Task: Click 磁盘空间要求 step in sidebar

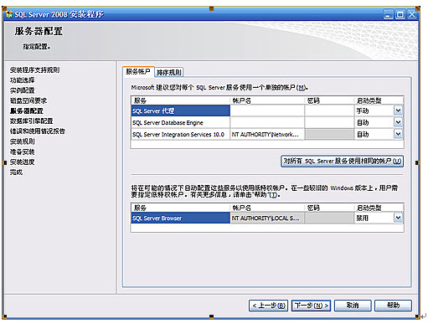Action: tap(28, 100)
